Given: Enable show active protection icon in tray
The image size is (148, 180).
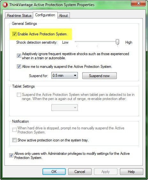Looking at the screenshot, I should pyautogui.click(x=14, y=140).
